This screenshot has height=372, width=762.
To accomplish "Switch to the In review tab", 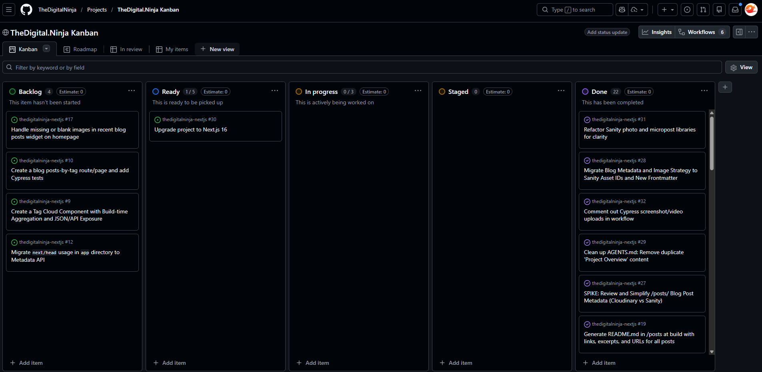I will tap(126, 49).
